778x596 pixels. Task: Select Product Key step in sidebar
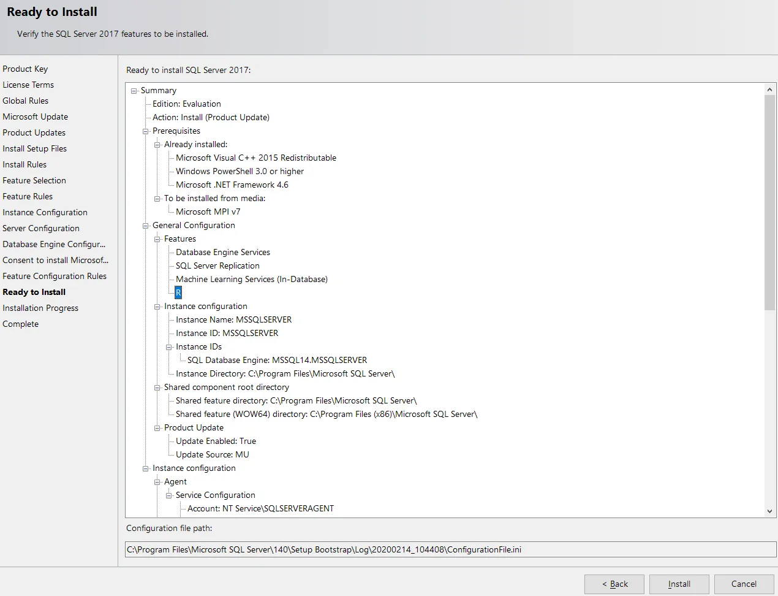tap(25, 69)
